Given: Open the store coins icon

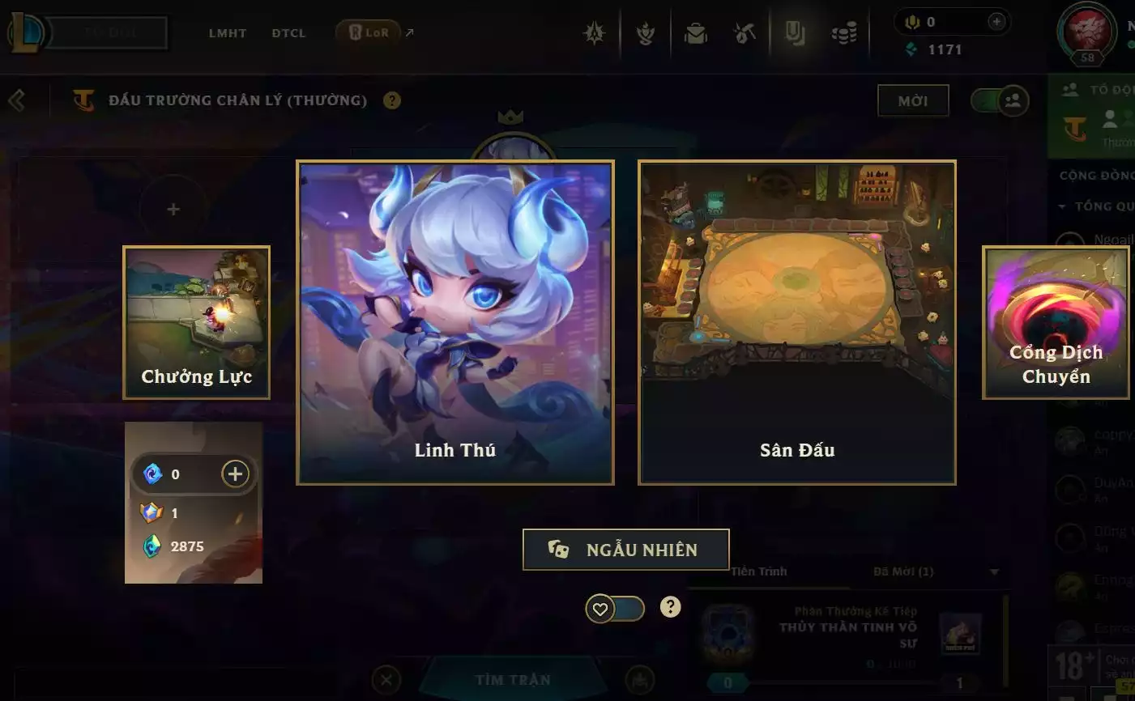Looking at the screenshot, I should (844, 33).
